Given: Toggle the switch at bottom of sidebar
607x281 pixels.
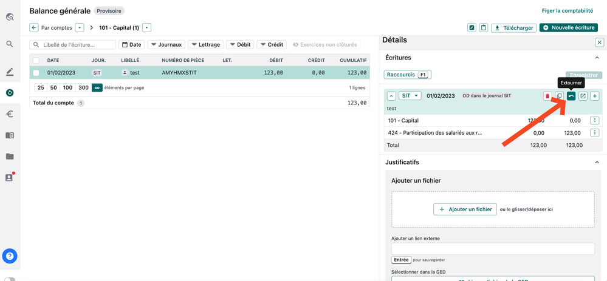Looking at the screenshot, I should [x=10, y=279].
